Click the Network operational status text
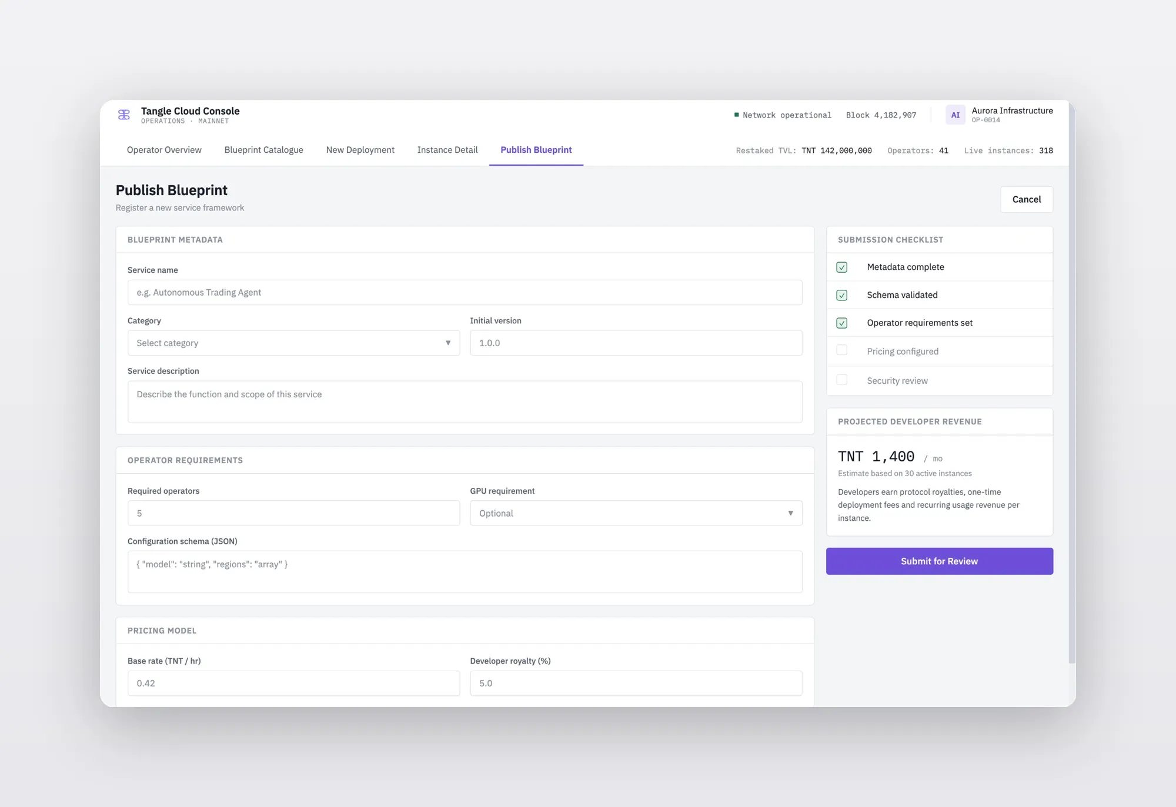The width and height of the screenshot is (1176, 807). pos(787,115)
